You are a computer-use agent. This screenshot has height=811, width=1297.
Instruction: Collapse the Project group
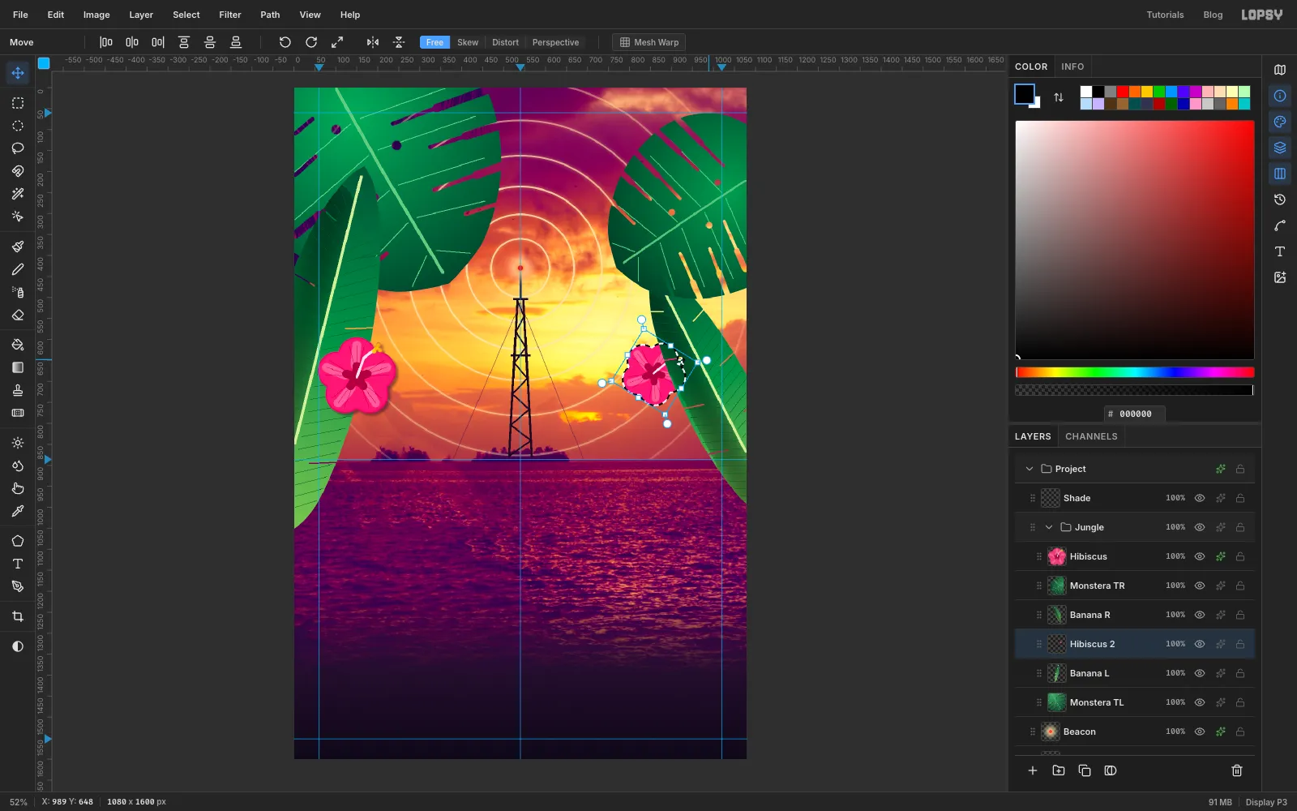(1029, 469)
